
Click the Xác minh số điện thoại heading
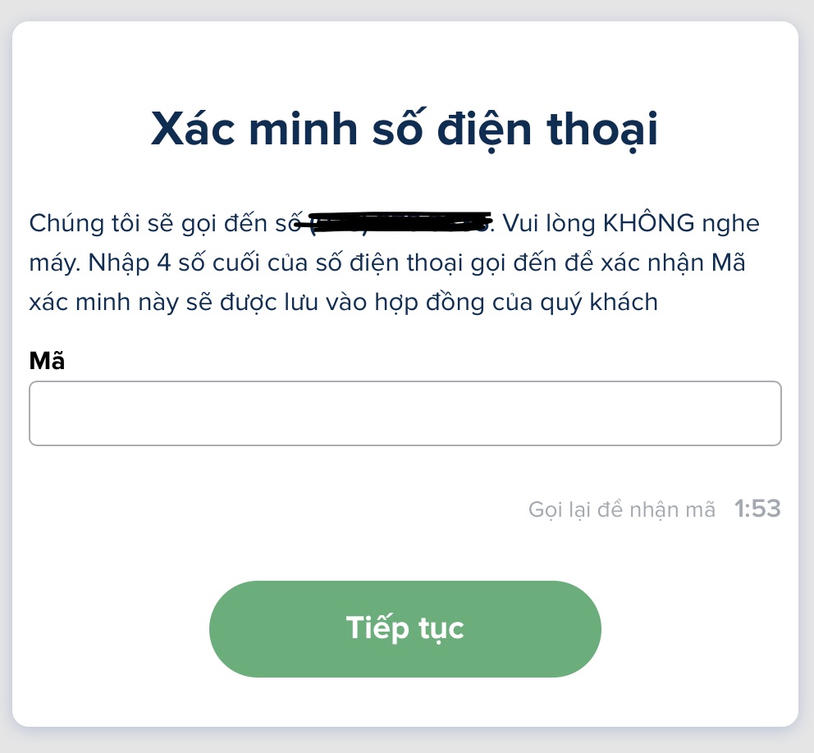coord(405,130)
